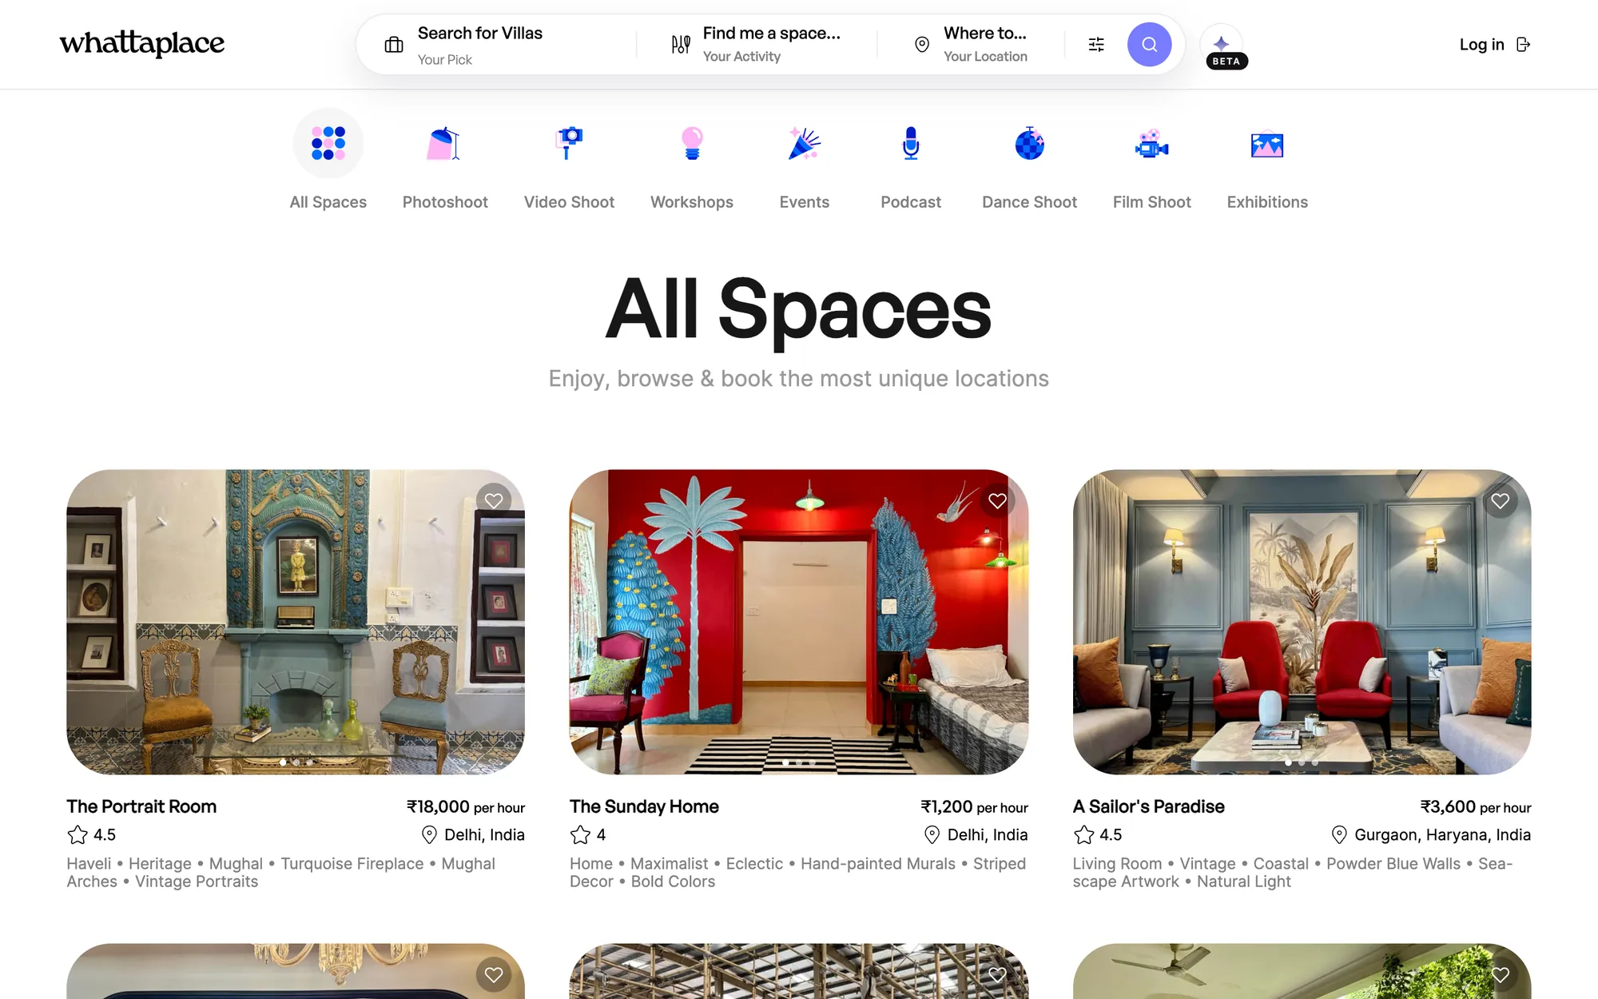Click the star rating icon for Sunday Home
The image size is (1598, 999).
580,835
